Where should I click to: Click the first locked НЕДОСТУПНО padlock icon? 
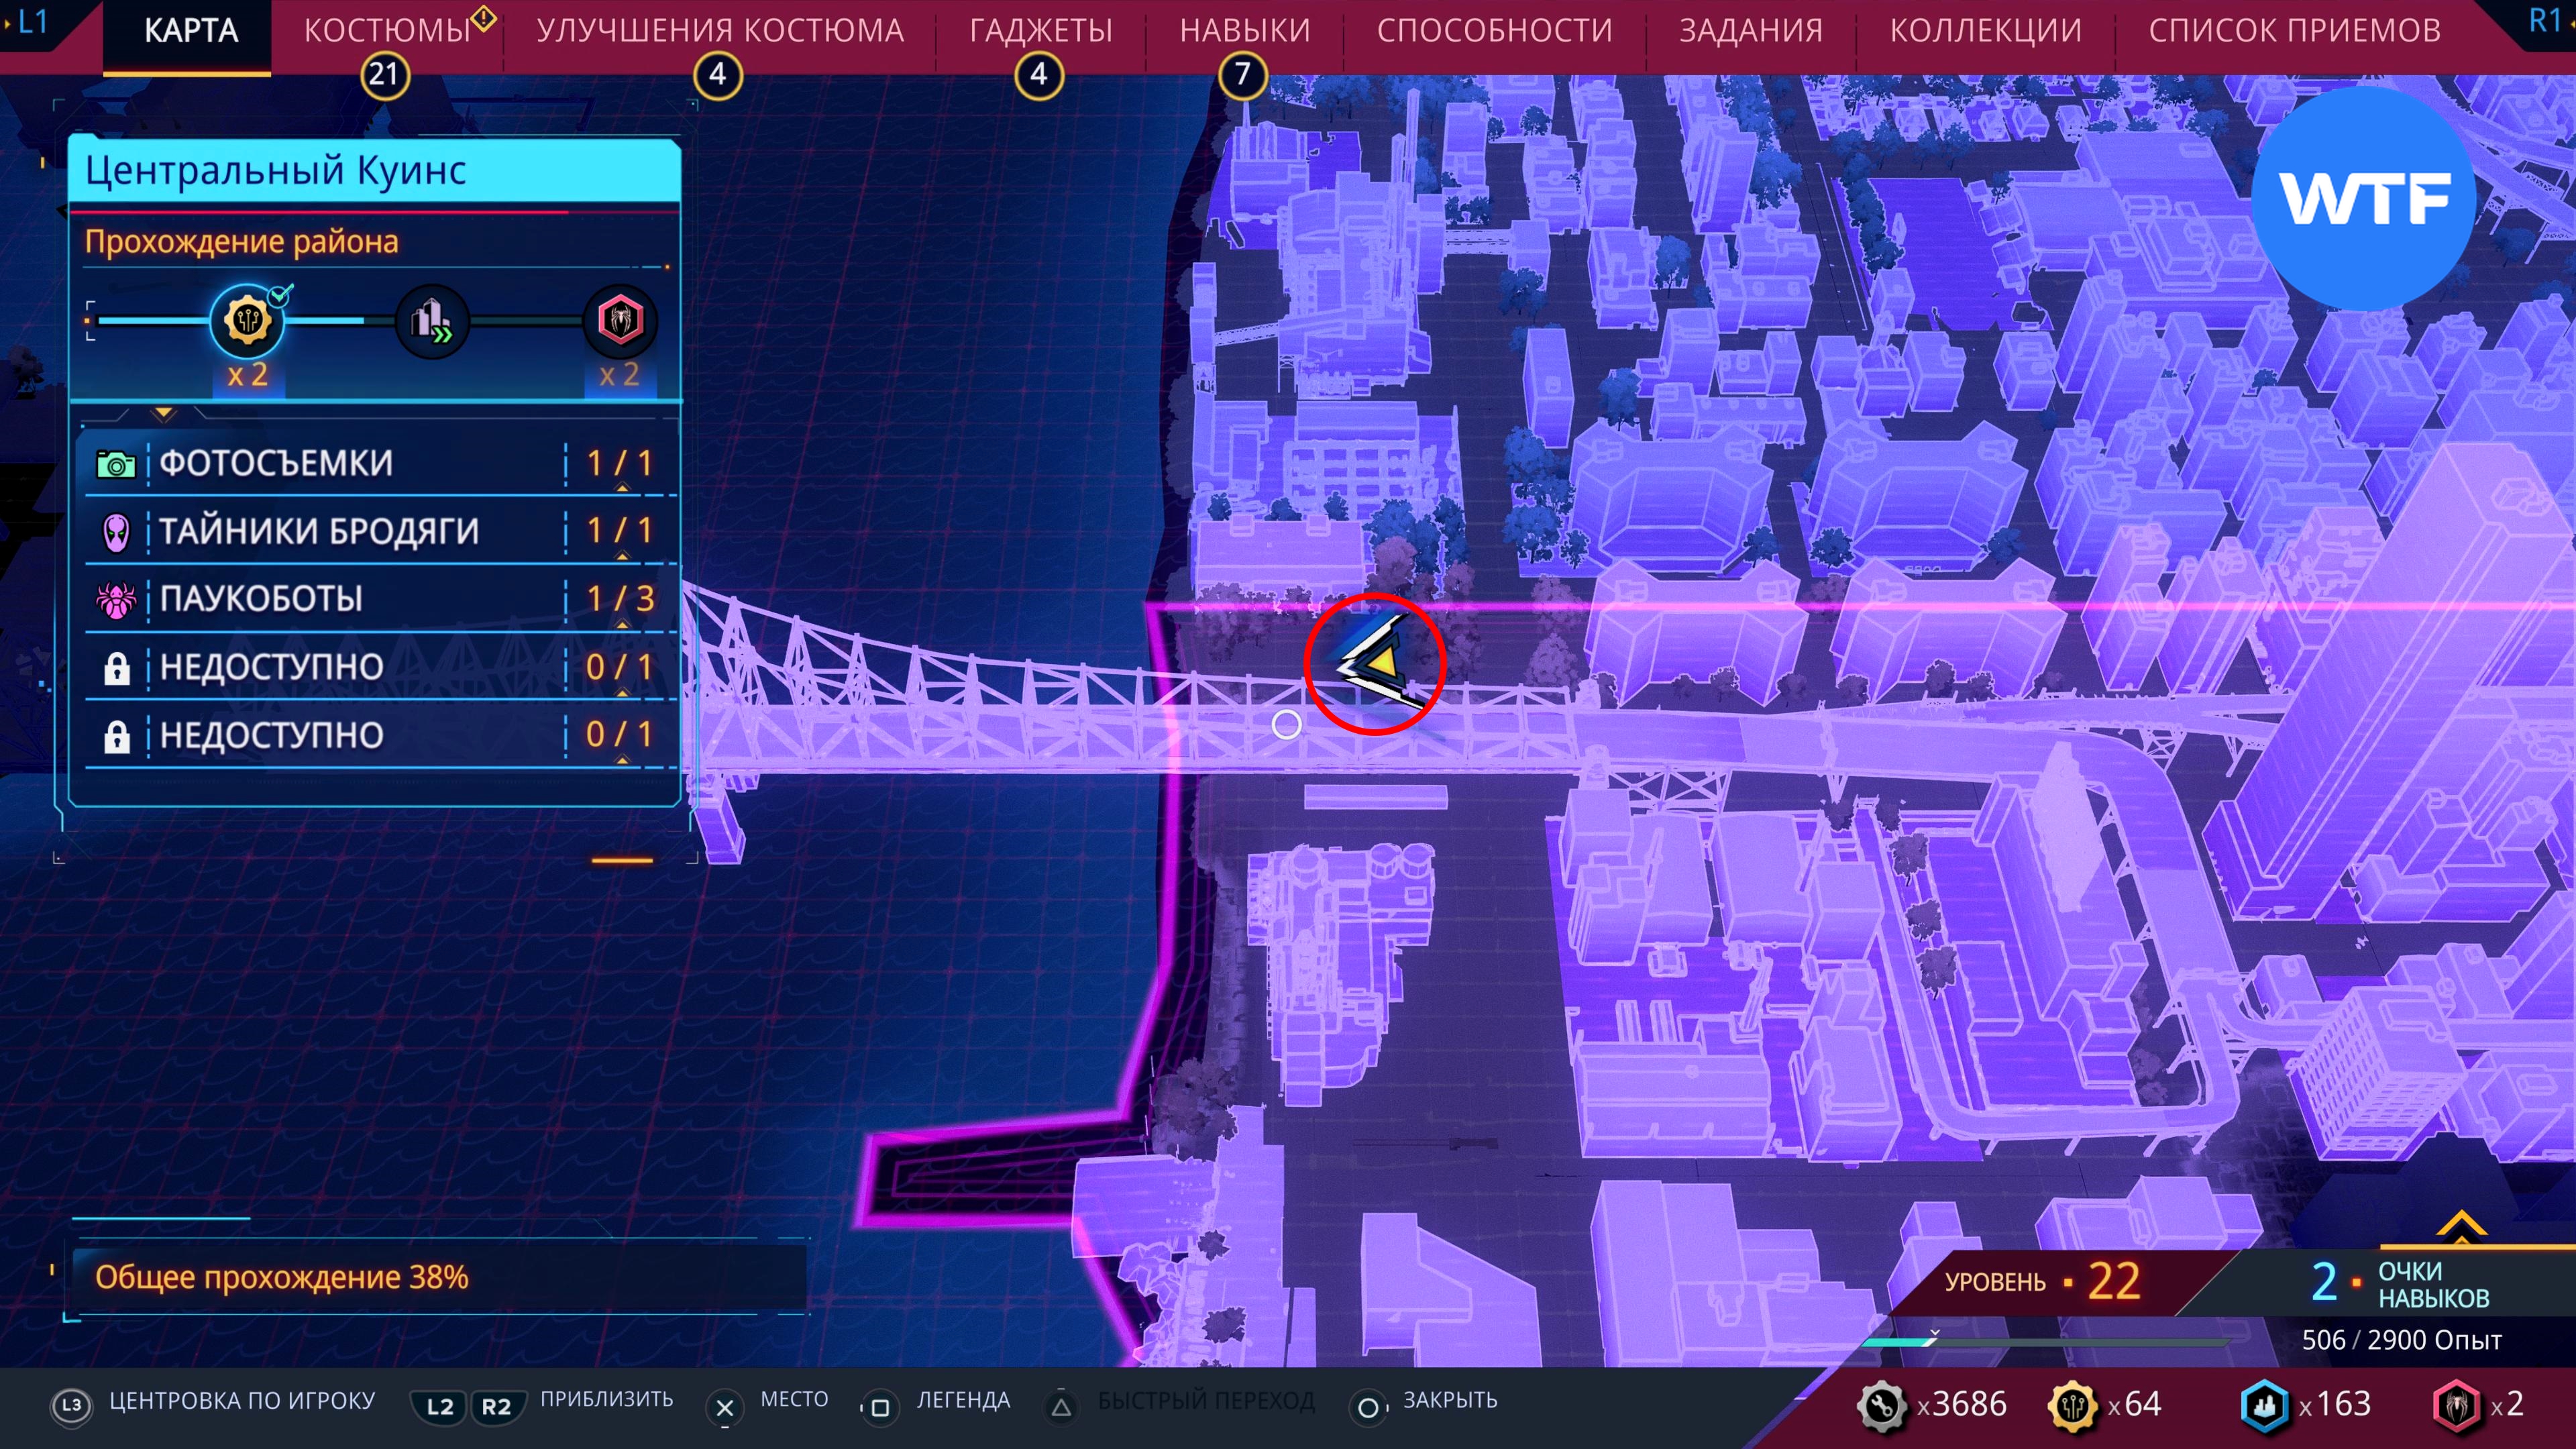click(x=117, y=668)
